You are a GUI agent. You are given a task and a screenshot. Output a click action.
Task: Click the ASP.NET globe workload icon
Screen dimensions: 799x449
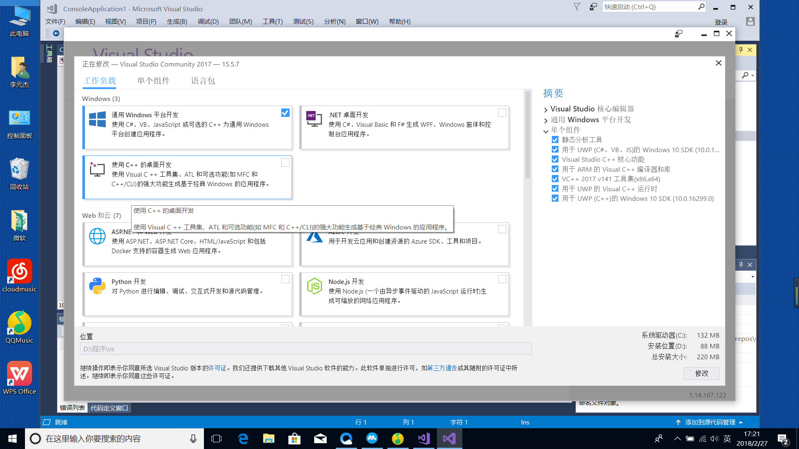97,236
